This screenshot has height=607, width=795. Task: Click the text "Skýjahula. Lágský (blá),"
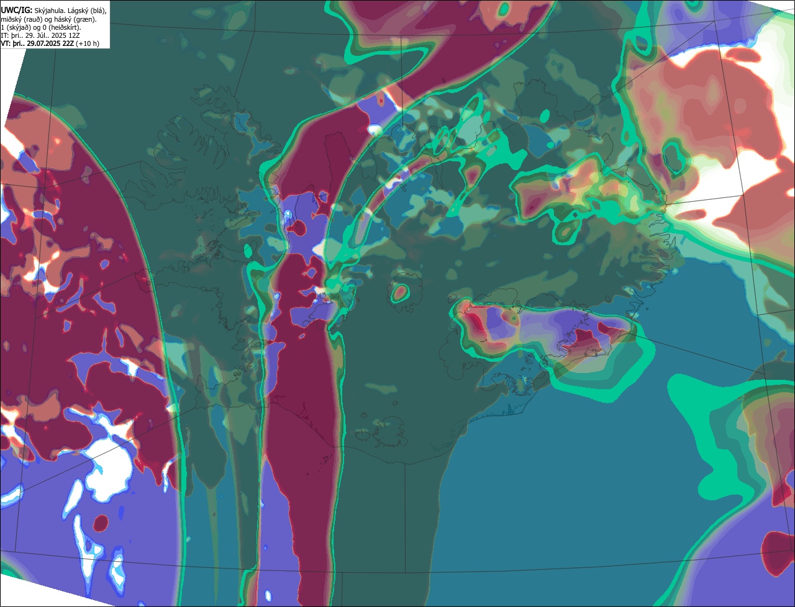click(70, 11)
